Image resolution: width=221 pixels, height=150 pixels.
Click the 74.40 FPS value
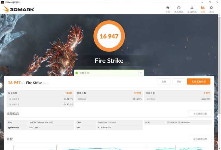[68, 104]
